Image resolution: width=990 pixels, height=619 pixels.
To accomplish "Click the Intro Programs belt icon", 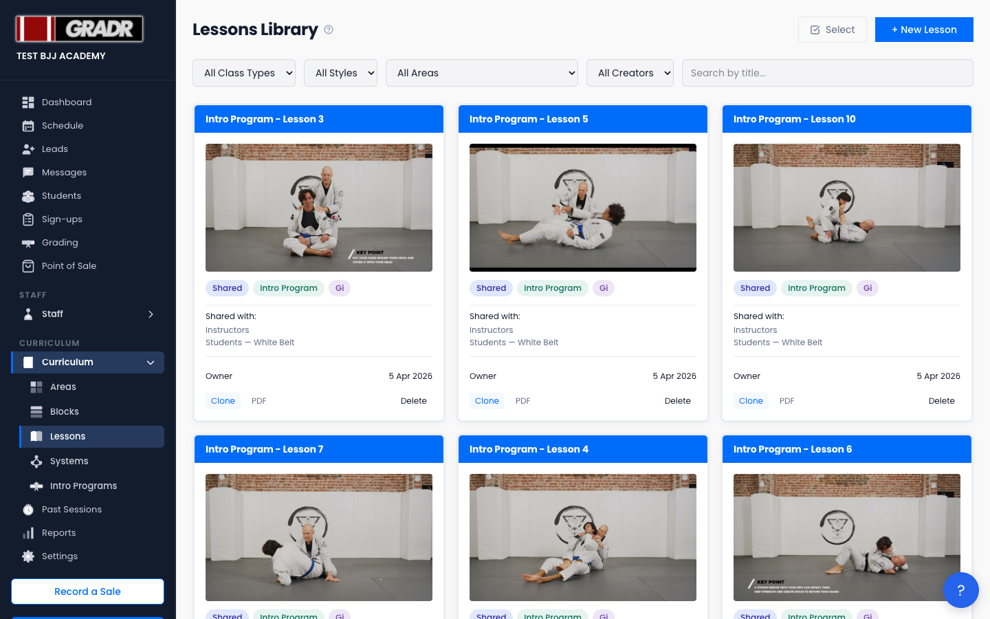I will click(36, 486).
